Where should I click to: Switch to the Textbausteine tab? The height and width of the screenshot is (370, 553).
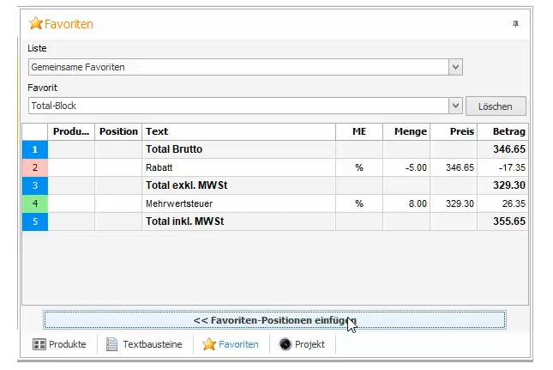pyautogui.click(x=144, y=344)
